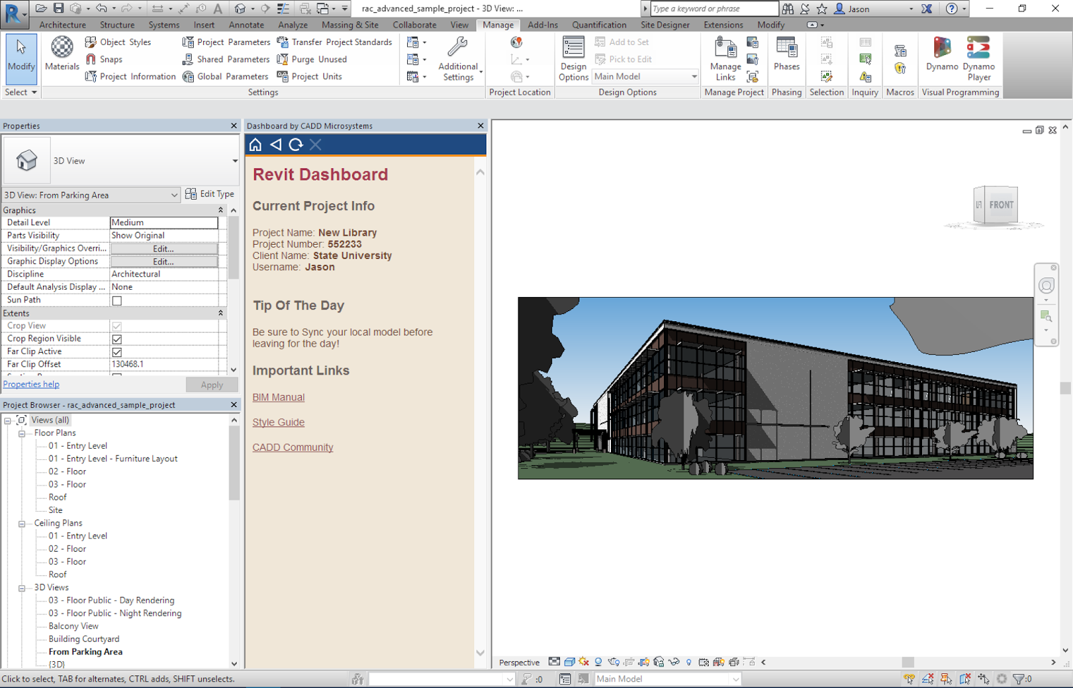
Task: Click the Front face of the ViewCube
Action: [1001, 205]
